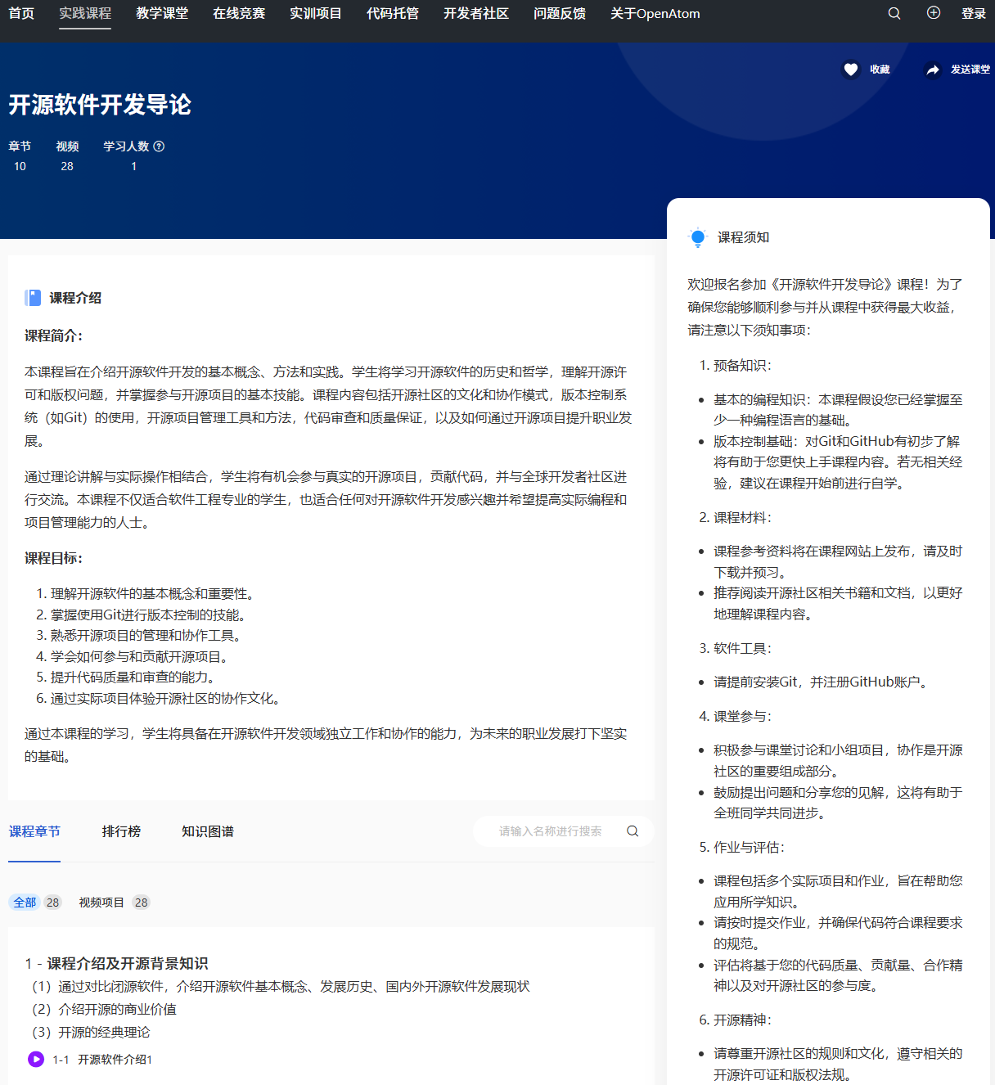
Task: Open the 关于OpenAtom navigation link
Action: point(655,13)
